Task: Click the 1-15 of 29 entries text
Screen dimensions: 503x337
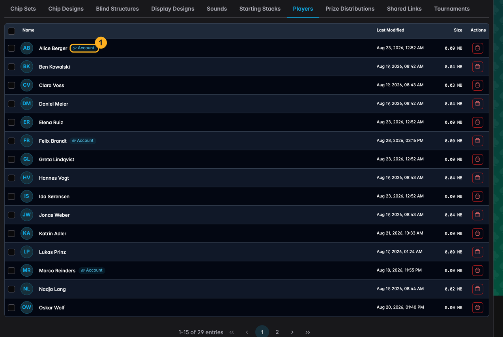Action: (201, 332)
